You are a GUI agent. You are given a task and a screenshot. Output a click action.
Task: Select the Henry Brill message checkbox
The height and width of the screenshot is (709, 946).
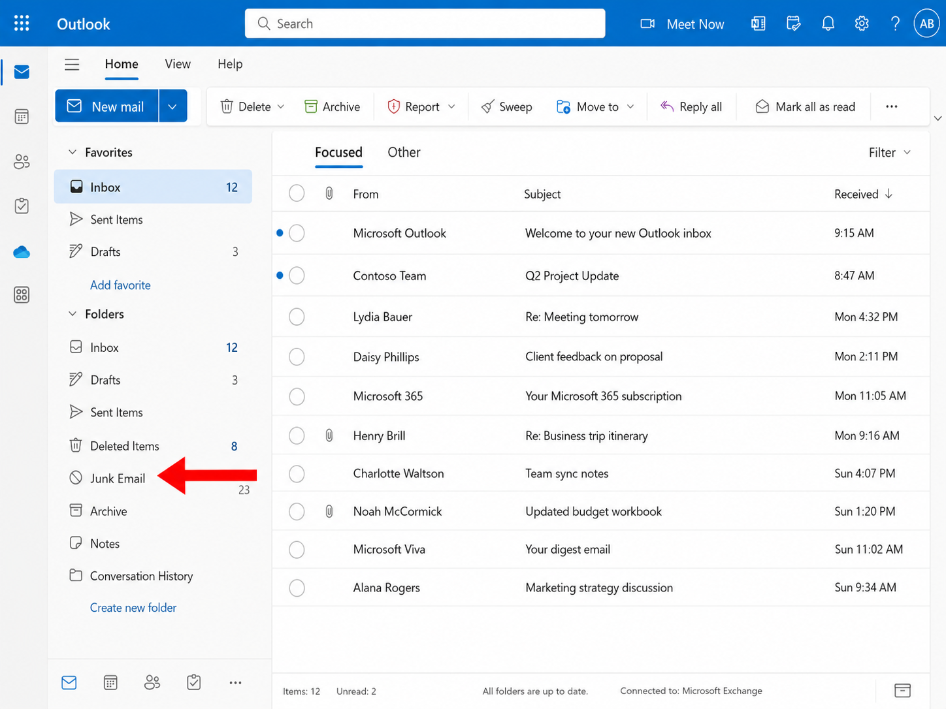297,435
